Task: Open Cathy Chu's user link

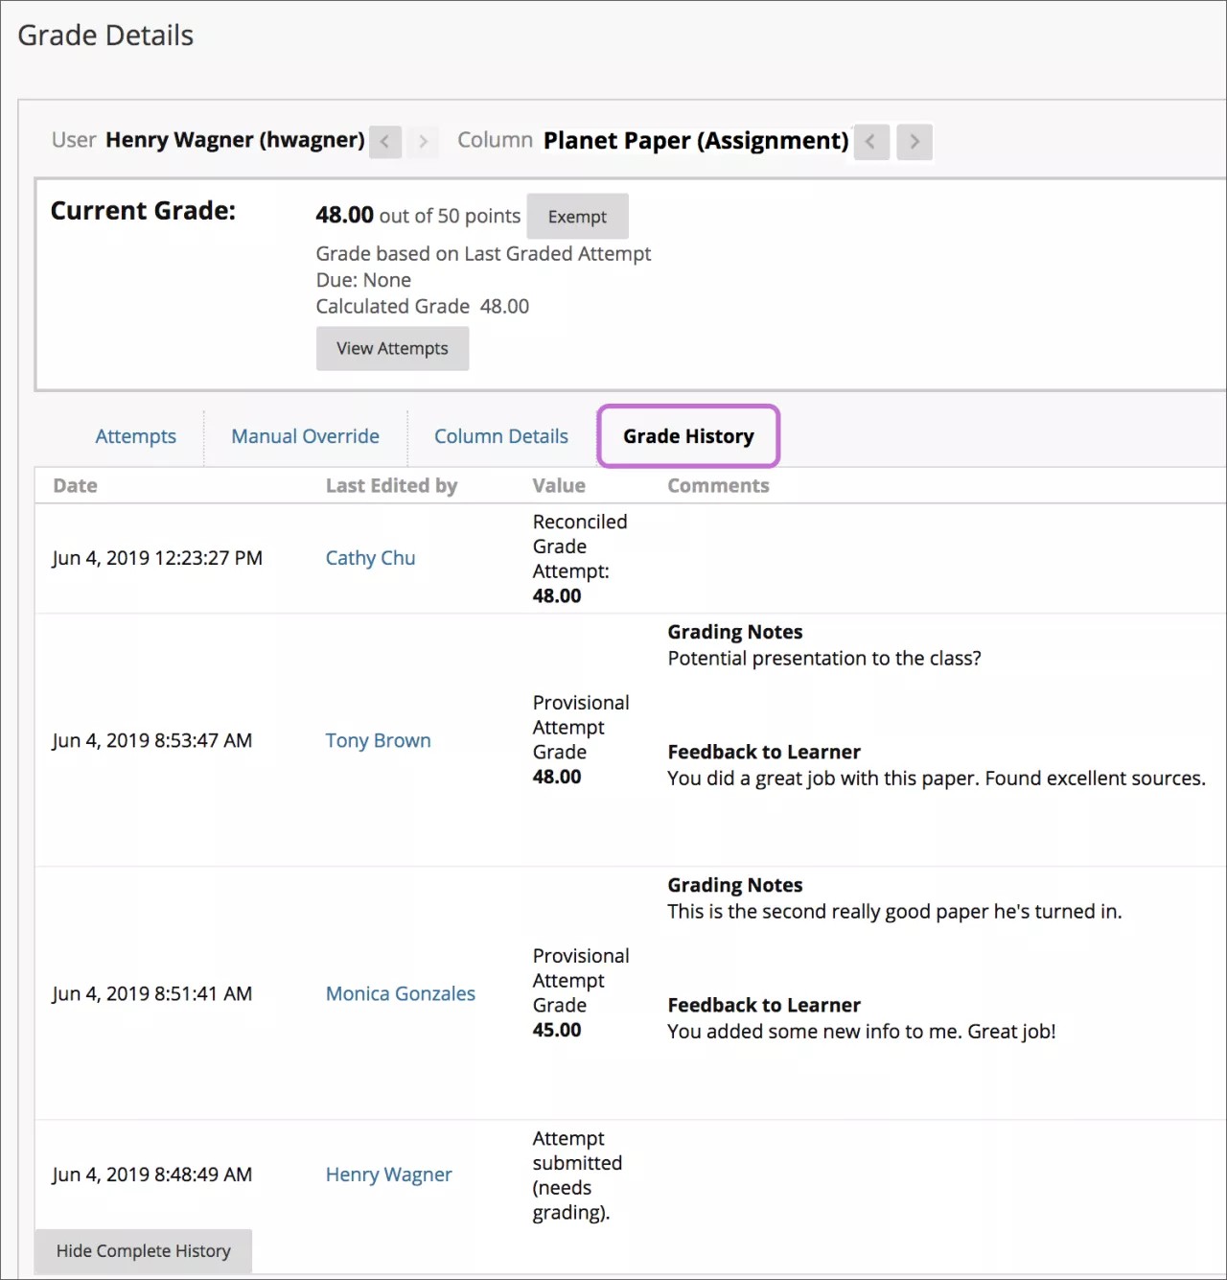Action: click(370, 557)
